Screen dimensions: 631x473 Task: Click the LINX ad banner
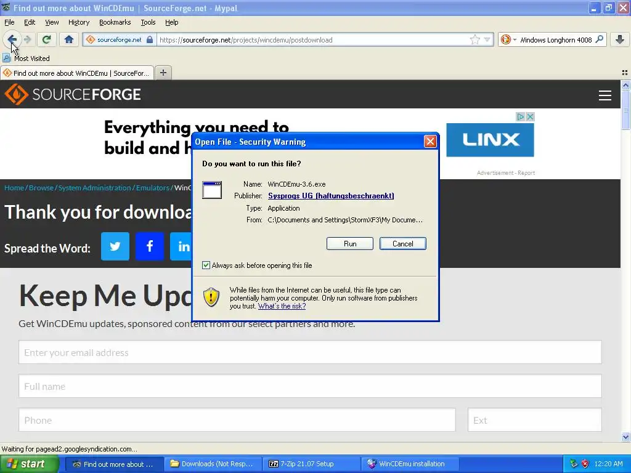[x=490, y=140]
